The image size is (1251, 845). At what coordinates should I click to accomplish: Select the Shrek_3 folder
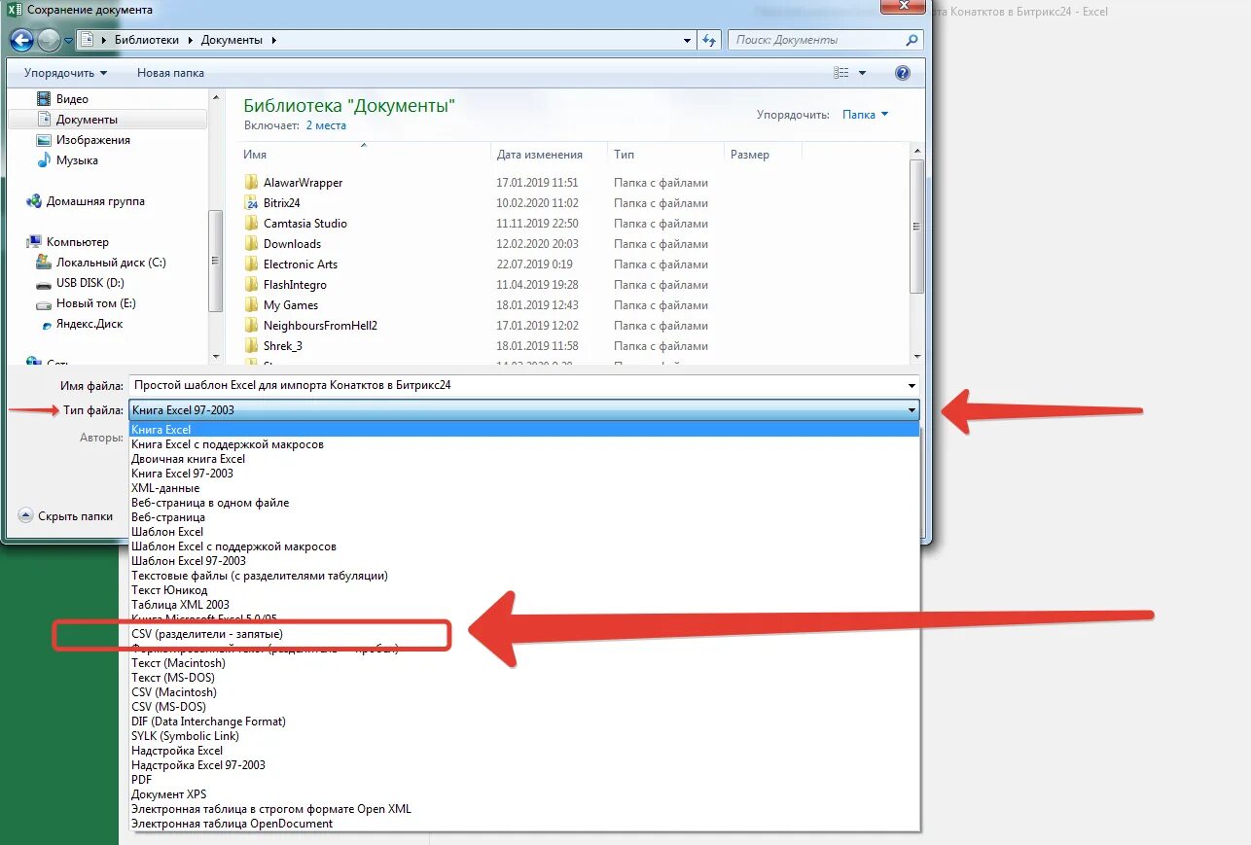click(x=283, y=346)
